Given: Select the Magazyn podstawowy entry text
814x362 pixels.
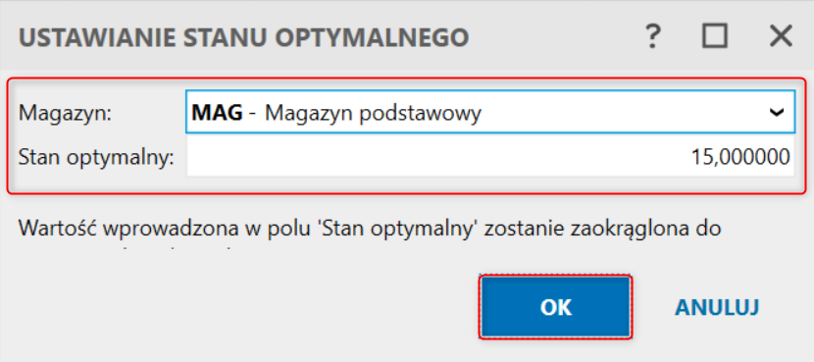Looking at the screenshot, I should pos(373,113).
